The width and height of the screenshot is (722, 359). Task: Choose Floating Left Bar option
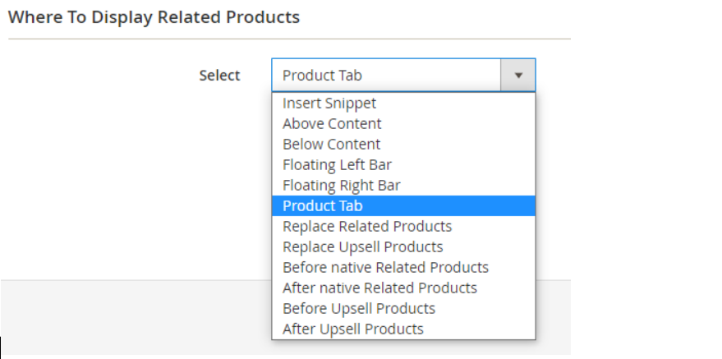[x=337, y=165]
